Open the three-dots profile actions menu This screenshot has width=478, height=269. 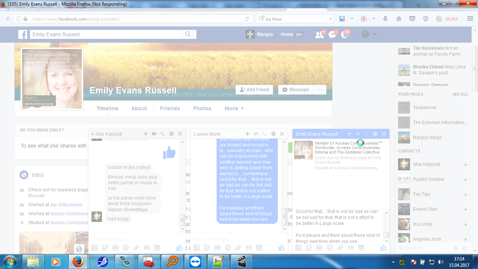point(319,90)
